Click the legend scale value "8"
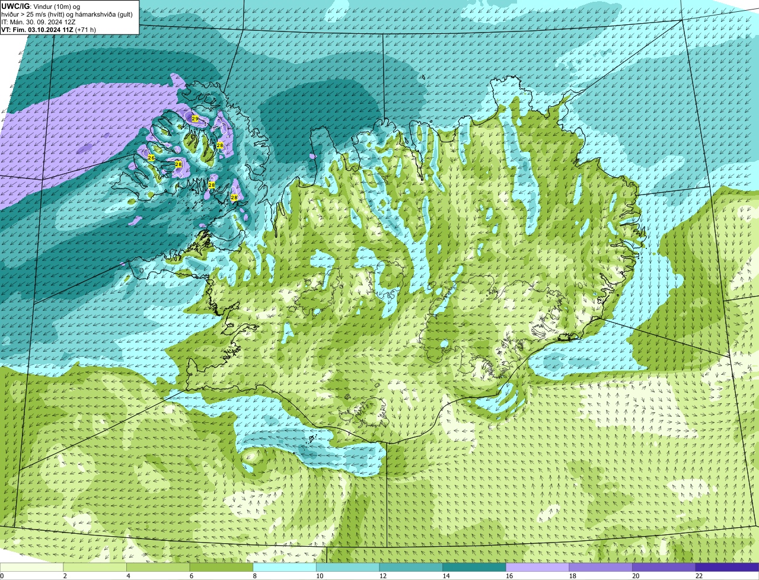Viewport: 759px width, 580px height. [x=255, y=576]
